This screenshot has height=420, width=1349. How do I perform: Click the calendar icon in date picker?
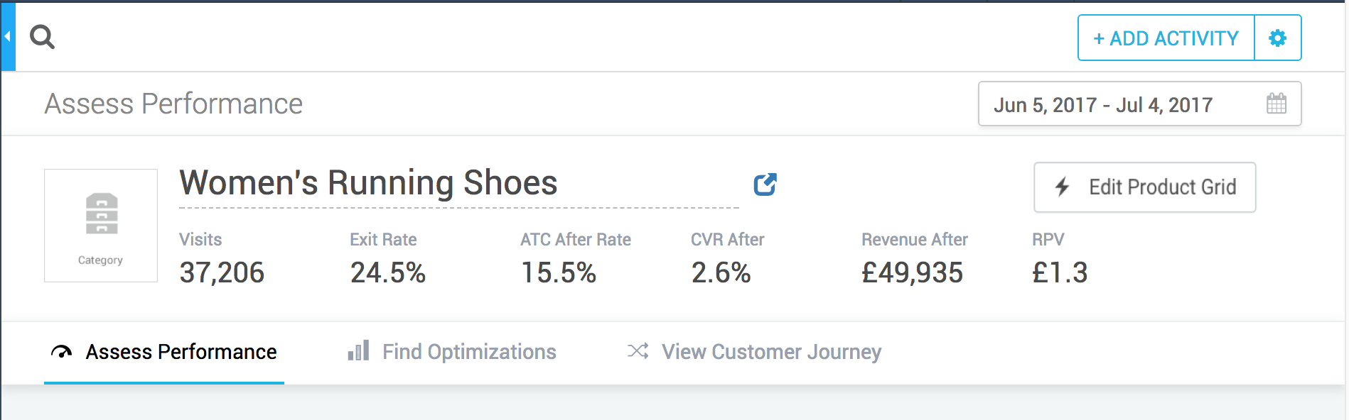pyautogui.click(x=1276, y=104)
